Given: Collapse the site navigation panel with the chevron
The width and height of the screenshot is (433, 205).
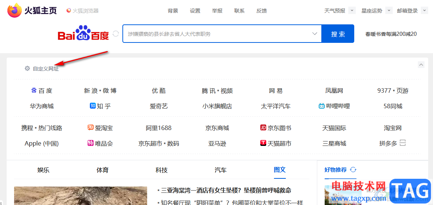Looking at the screenshot, I should coord(421,65).
